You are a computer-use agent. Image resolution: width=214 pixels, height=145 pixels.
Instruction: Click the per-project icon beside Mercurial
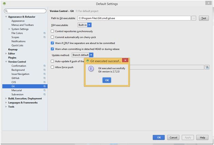tap(45, 90)
